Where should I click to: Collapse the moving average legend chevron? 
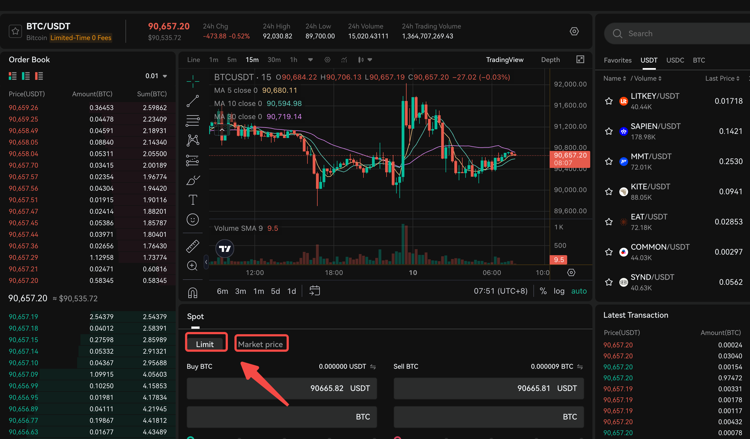pyautogui.click(x=222, y=130)
